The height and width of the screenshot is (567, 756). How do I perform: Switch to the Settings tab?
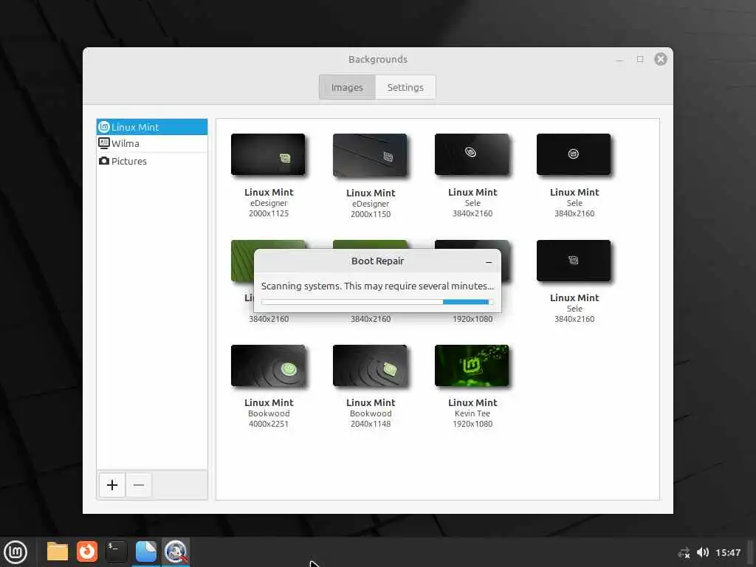coord(405,87)
